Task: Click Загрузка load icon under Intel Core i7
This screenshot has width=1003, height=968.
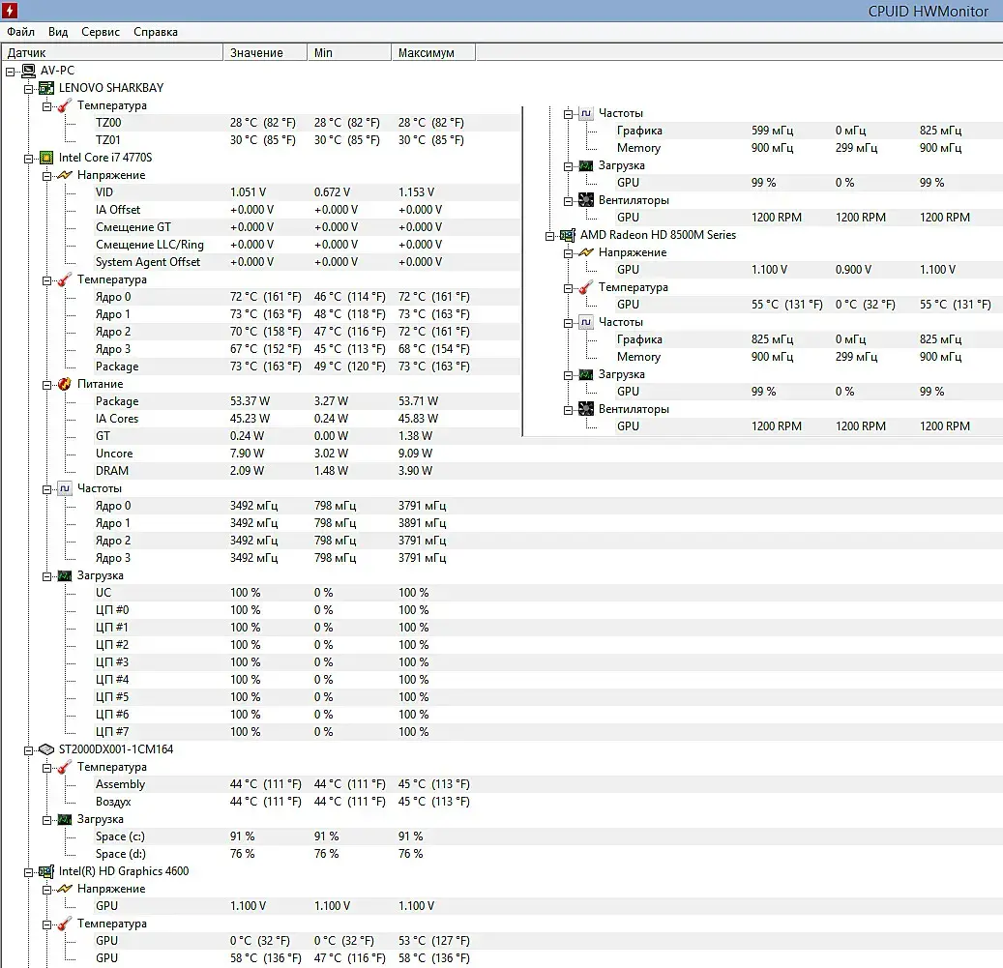Action: point(65,576)
